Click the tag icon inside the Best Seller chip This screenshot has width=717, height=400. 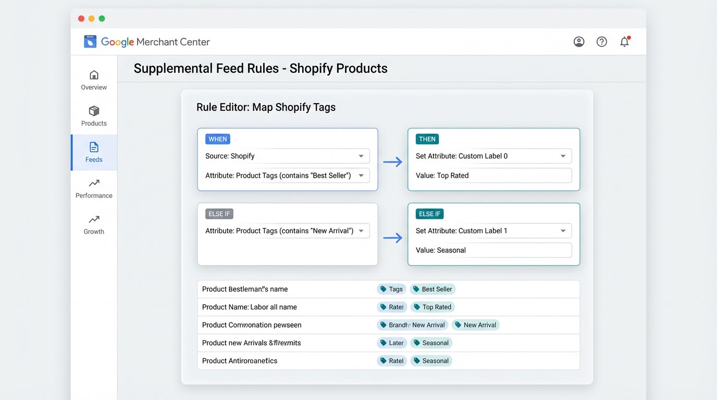pyautogui.click(x=415, y=289)
